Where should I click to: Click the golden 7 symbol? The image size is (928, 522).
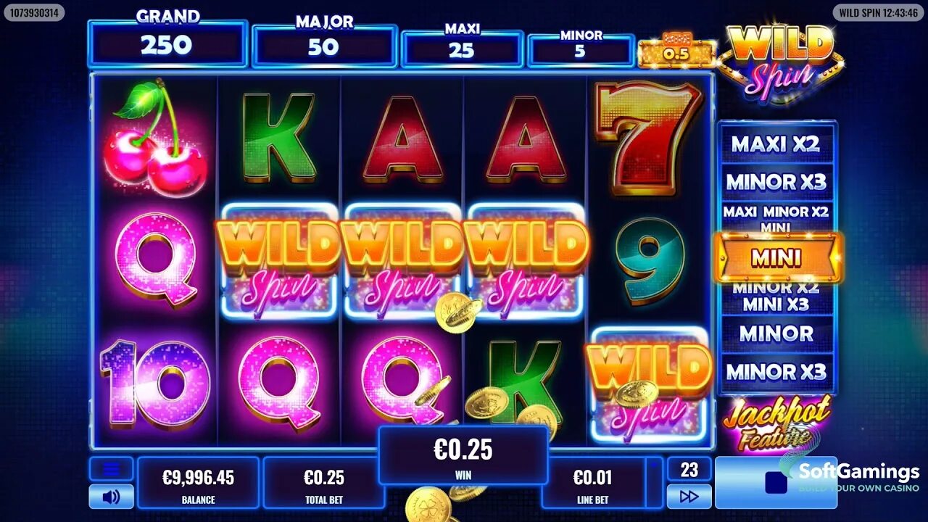coord(647,138)
